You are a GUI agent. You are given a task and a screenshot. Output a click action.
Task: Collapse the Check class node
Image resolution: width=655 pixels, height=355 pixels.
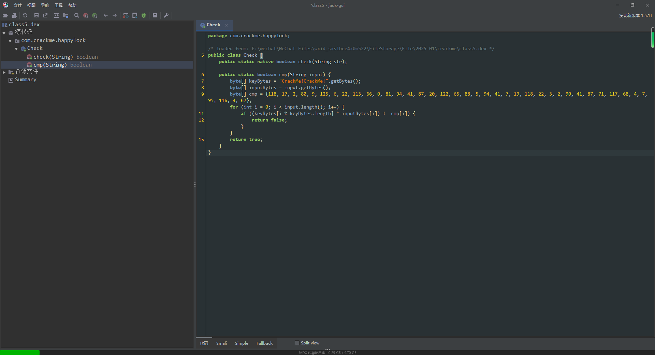pyautogui.click(x=16, y=49)
